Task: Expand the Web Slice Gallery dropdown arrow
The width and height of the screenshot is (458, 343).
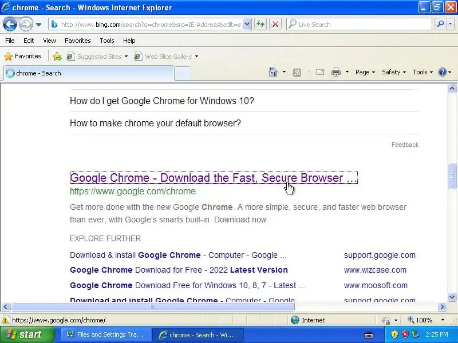Action: (x=196, y=57)
